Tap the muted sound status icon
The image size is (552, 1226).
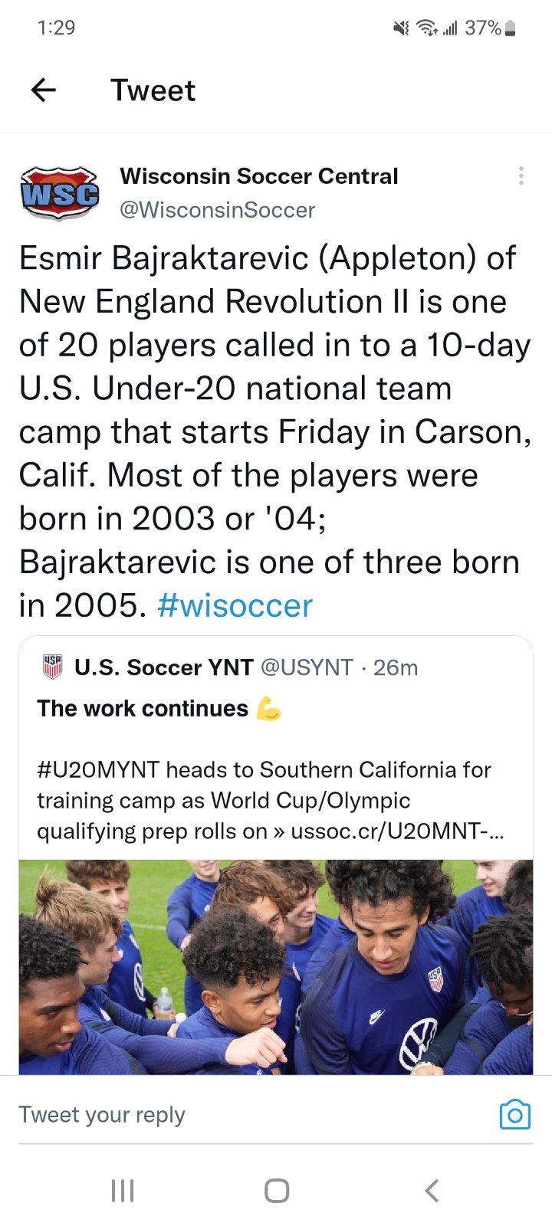[400, 28]
